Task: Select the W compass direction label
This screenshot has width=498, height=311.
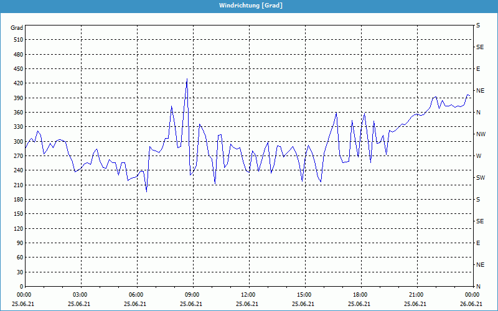Action: coord(479,156)
